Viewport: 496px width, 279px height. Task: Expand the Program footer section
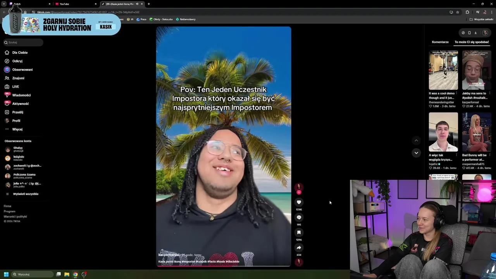pyautogui.click(x=9, y=211)
